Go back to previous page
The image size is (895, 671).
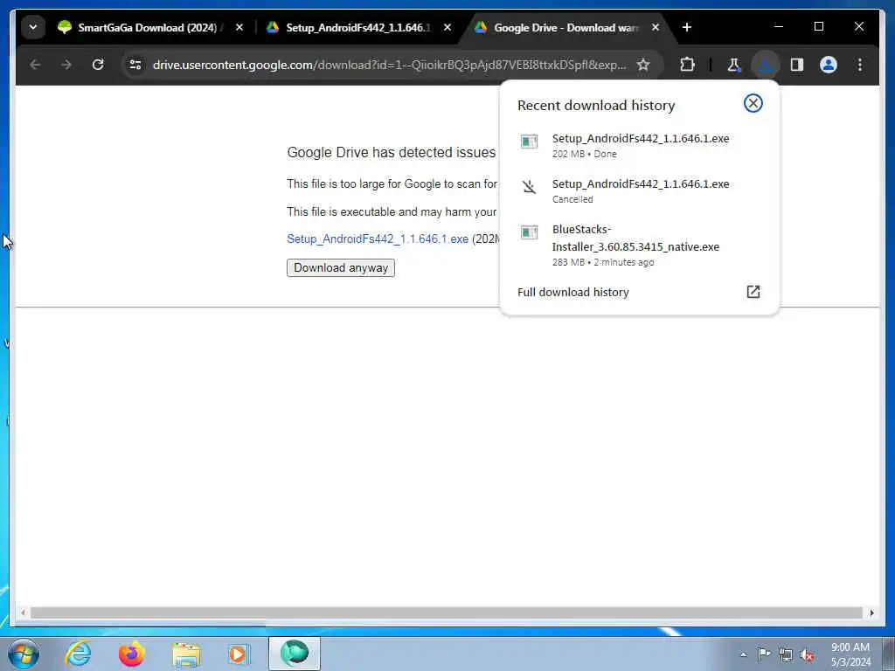click(35, 65)
